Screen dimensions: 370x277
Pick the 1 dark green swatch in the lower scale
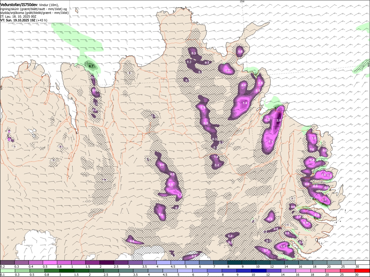click(67, 271)
